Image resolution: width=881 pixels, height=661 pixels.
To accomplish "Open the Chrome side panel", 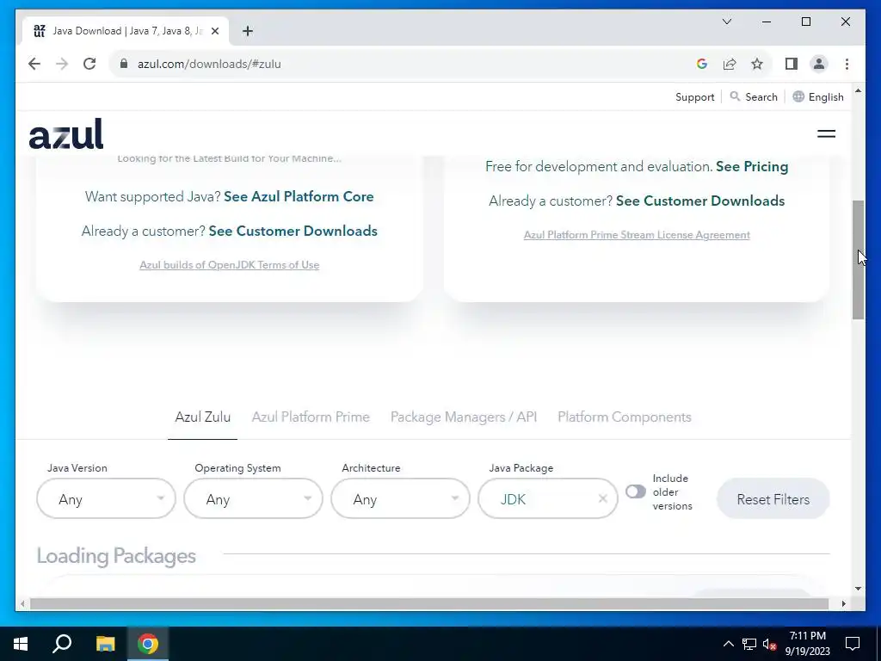I will point(792,64).
